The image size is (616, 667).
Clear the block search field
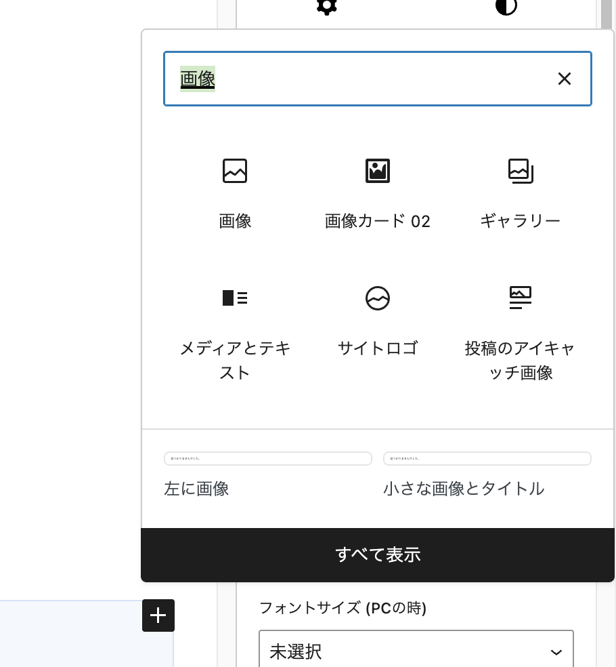[564, 79]
